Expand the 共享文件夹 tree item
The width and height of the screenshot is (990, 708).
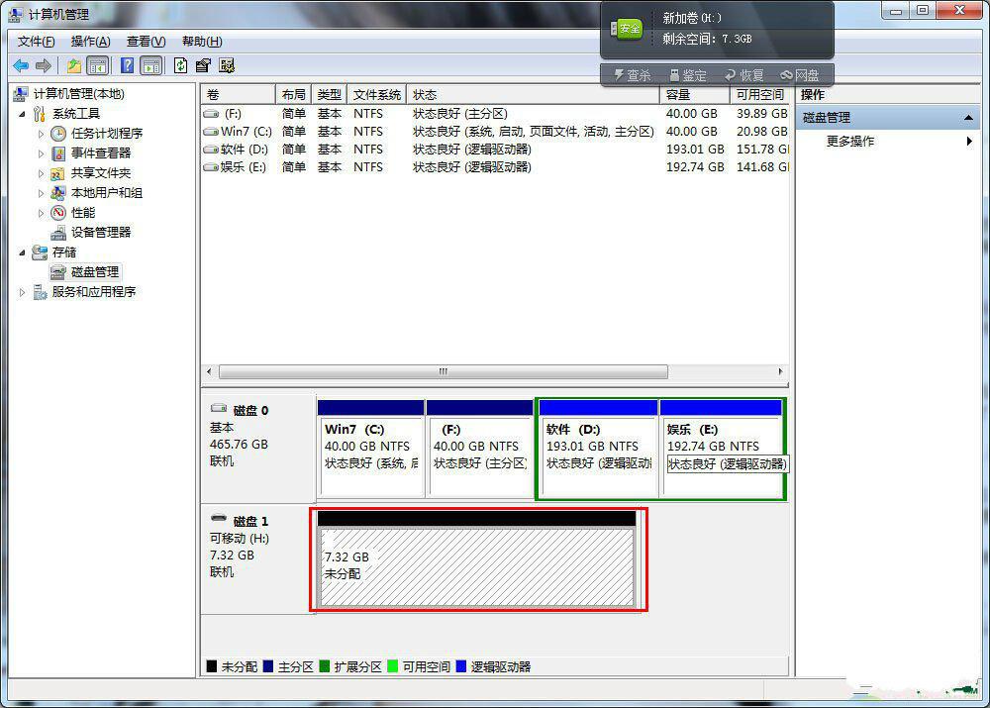coord(42,172)
